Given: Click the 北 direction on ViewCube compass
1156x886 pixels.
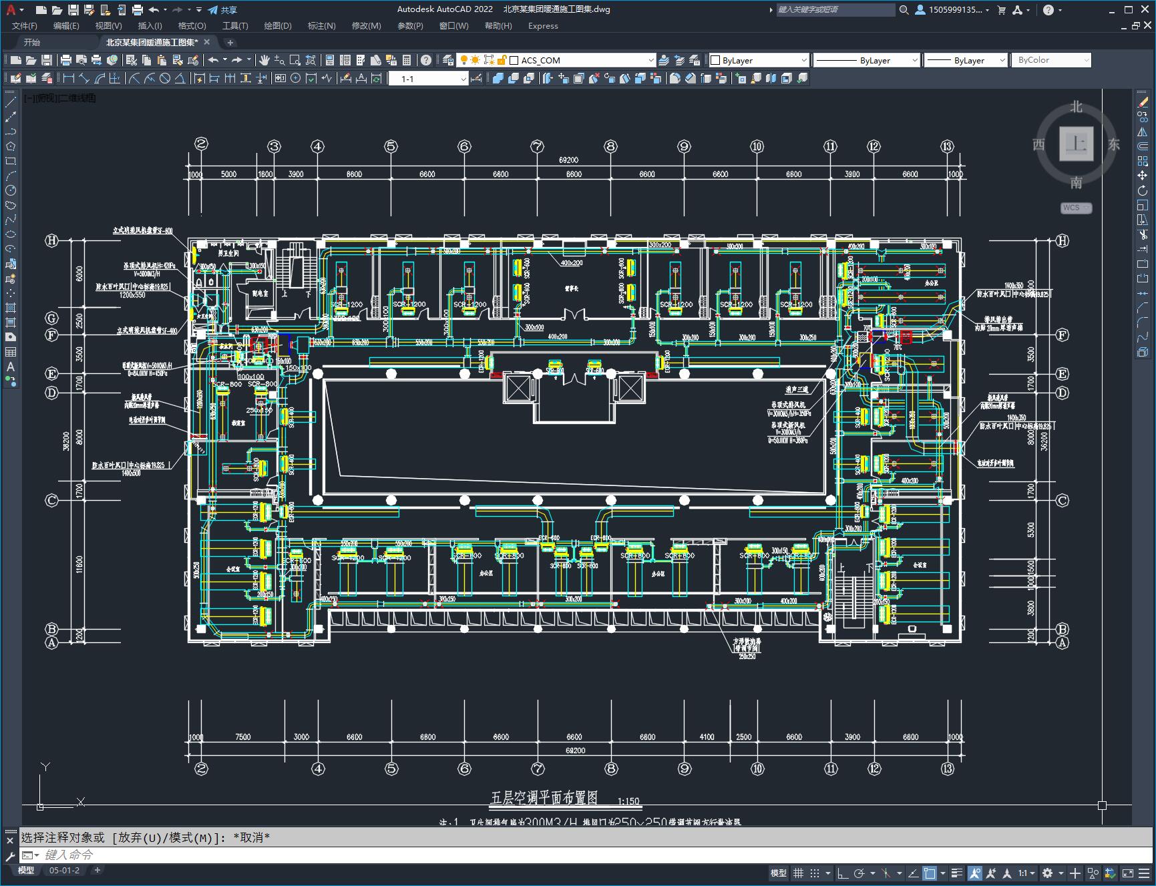Looking at the screenshot, I should coord(1076,107).
